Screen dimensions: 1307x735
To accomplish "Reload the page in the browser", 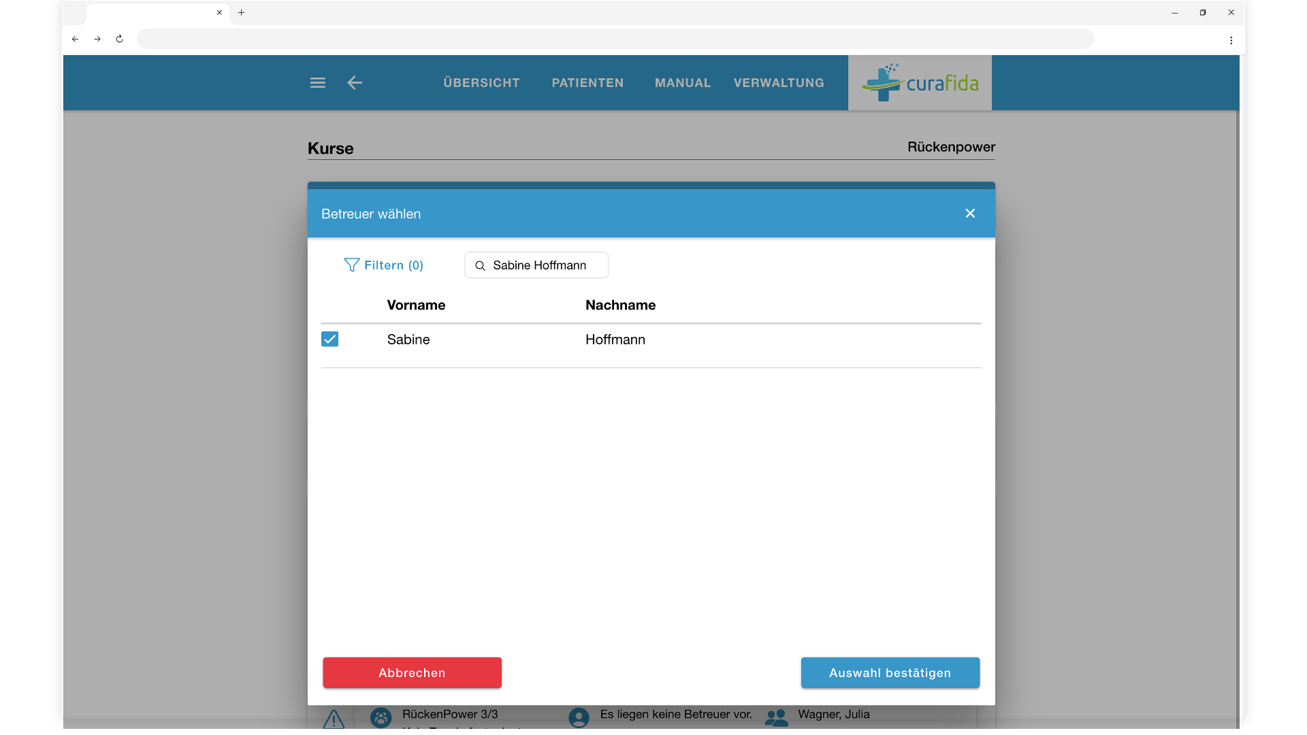I will coord(119,39).
